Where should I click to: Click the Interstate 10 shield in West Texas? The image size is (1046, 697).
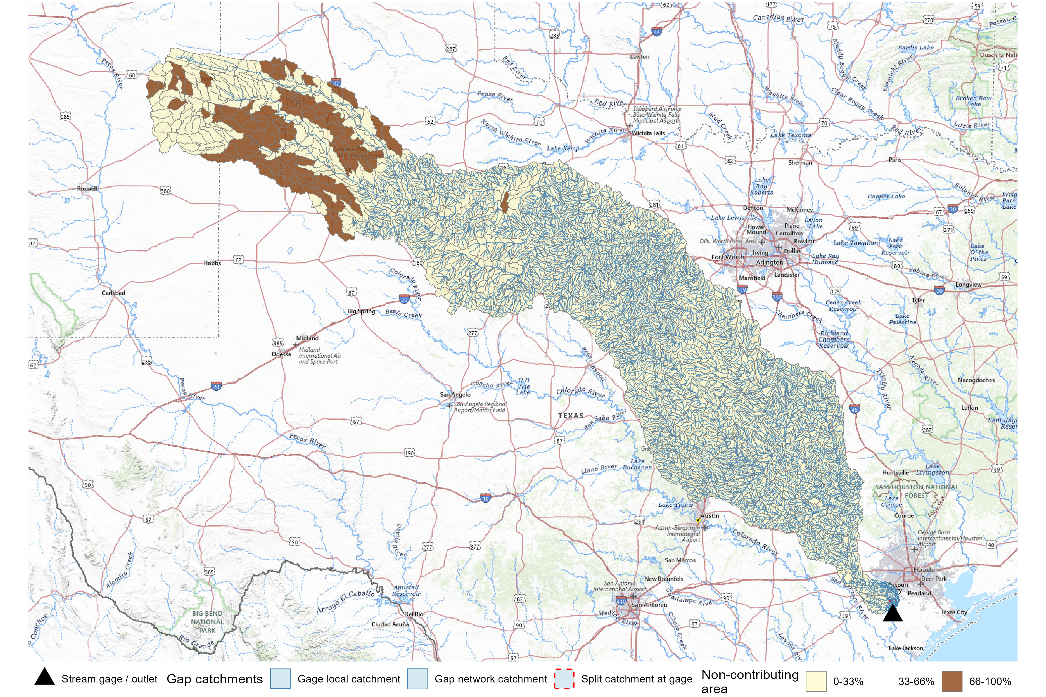coord(485,498)
